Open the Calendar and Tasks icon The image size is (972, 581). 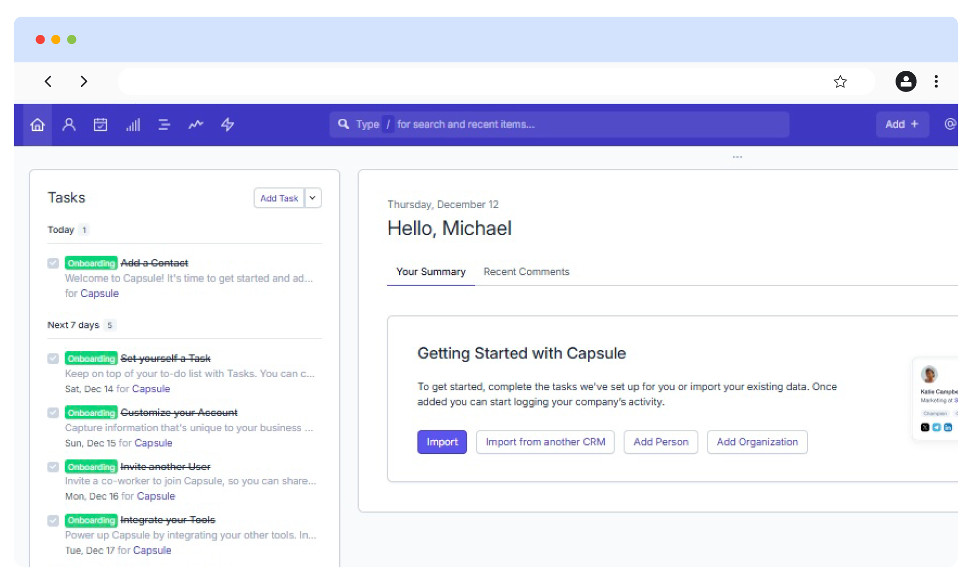(101, 124)
